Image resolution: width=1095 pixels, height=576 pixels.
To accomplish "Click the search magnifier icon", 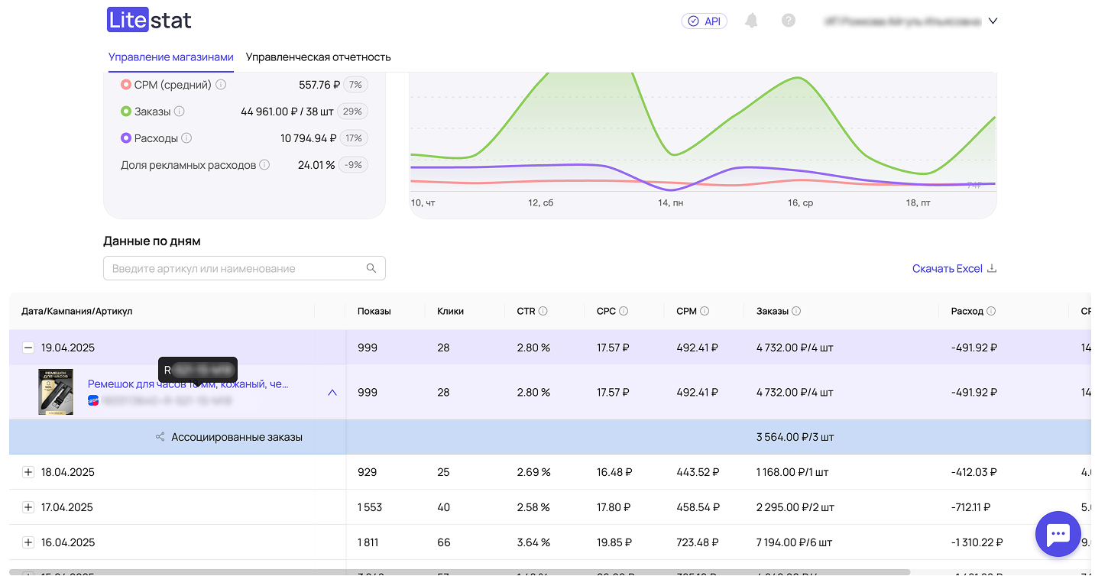I will point(371,268).
